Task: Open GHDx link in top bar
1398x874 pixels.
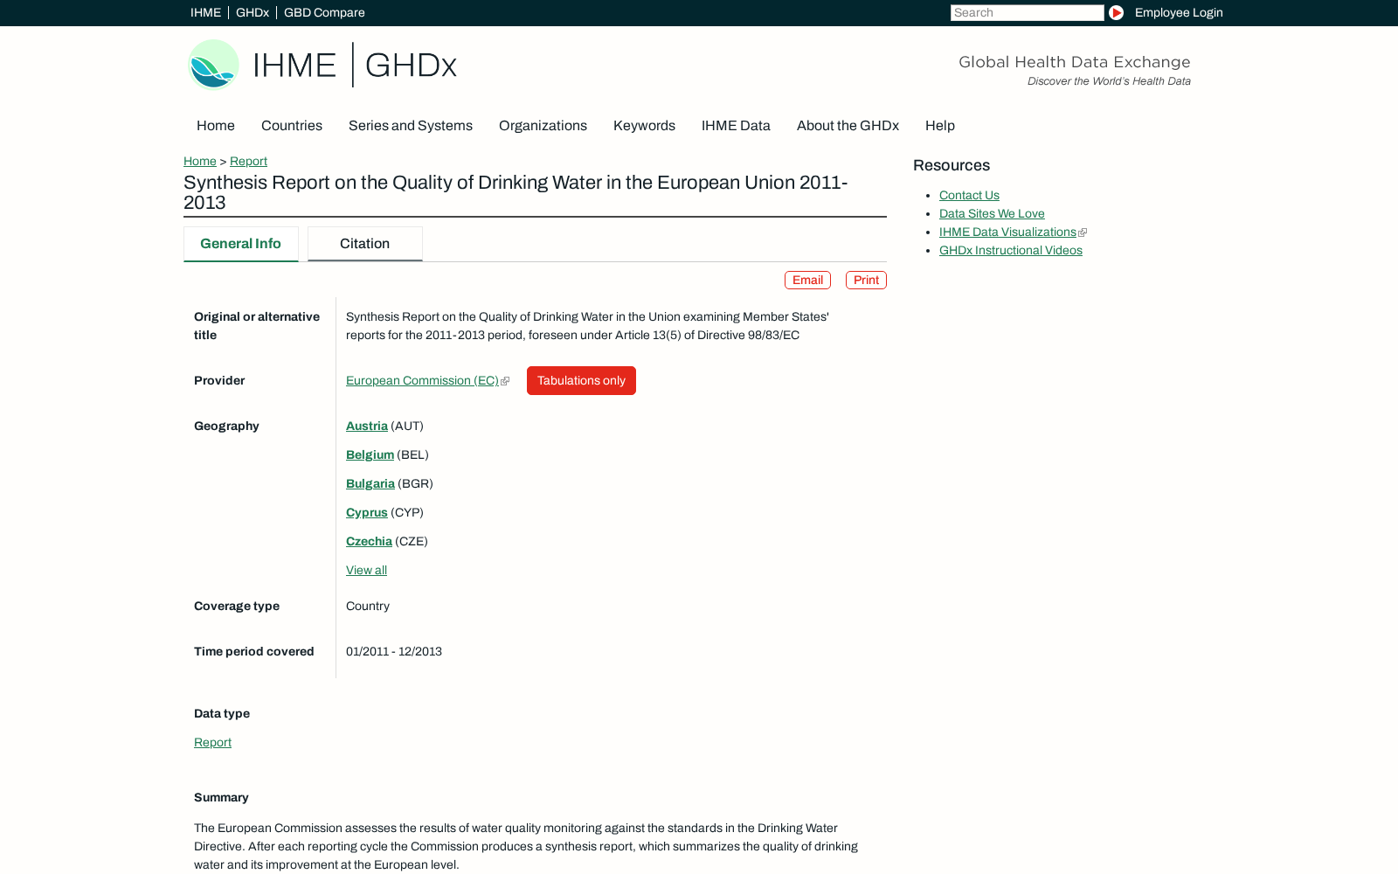Action: (x=253, y=12)
